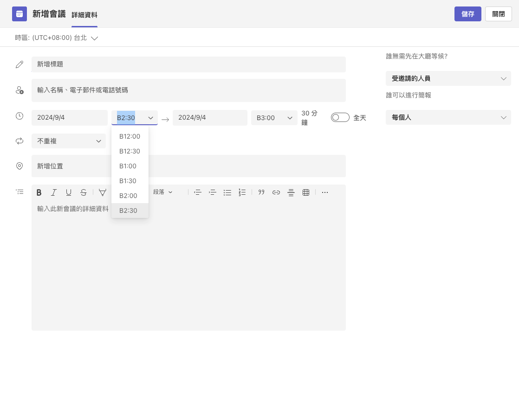The height and width of the screenshot is (409, 519).
Task: Apply italic formatting in the editor
Action: coord(54,192)
